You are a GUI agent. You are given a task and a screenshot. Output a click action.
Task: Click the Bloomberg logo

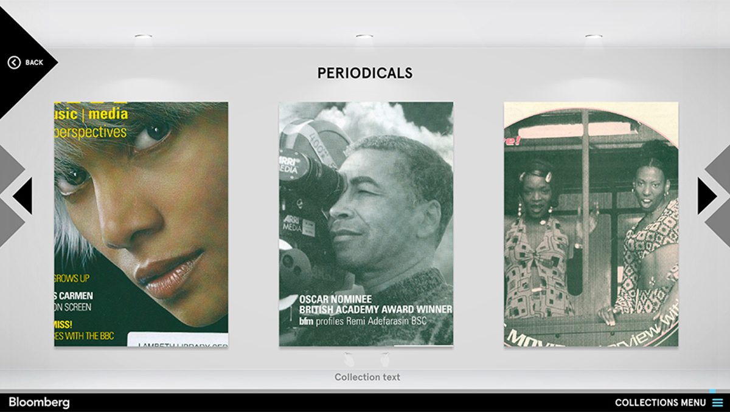point(39,402)
